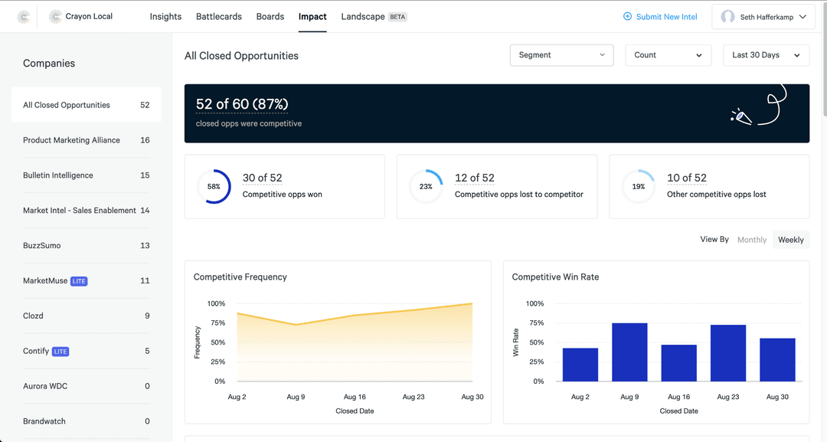Switch the view to Monthly
The height and width of the screenshot is (442, 827).
[751, 240]
